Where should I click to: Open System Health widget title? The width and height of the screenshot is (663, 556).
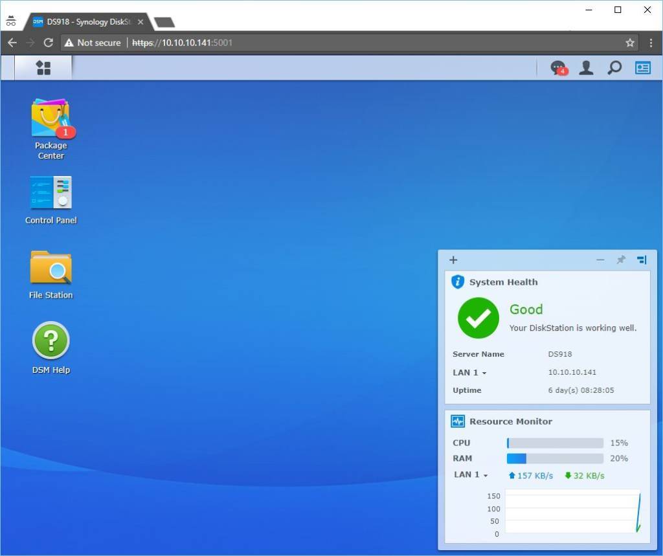503,282
